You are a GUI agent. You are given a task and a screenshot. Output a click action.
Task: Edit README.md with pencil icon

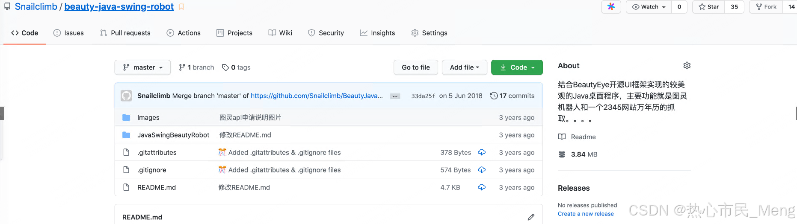[x=531, y=217]
